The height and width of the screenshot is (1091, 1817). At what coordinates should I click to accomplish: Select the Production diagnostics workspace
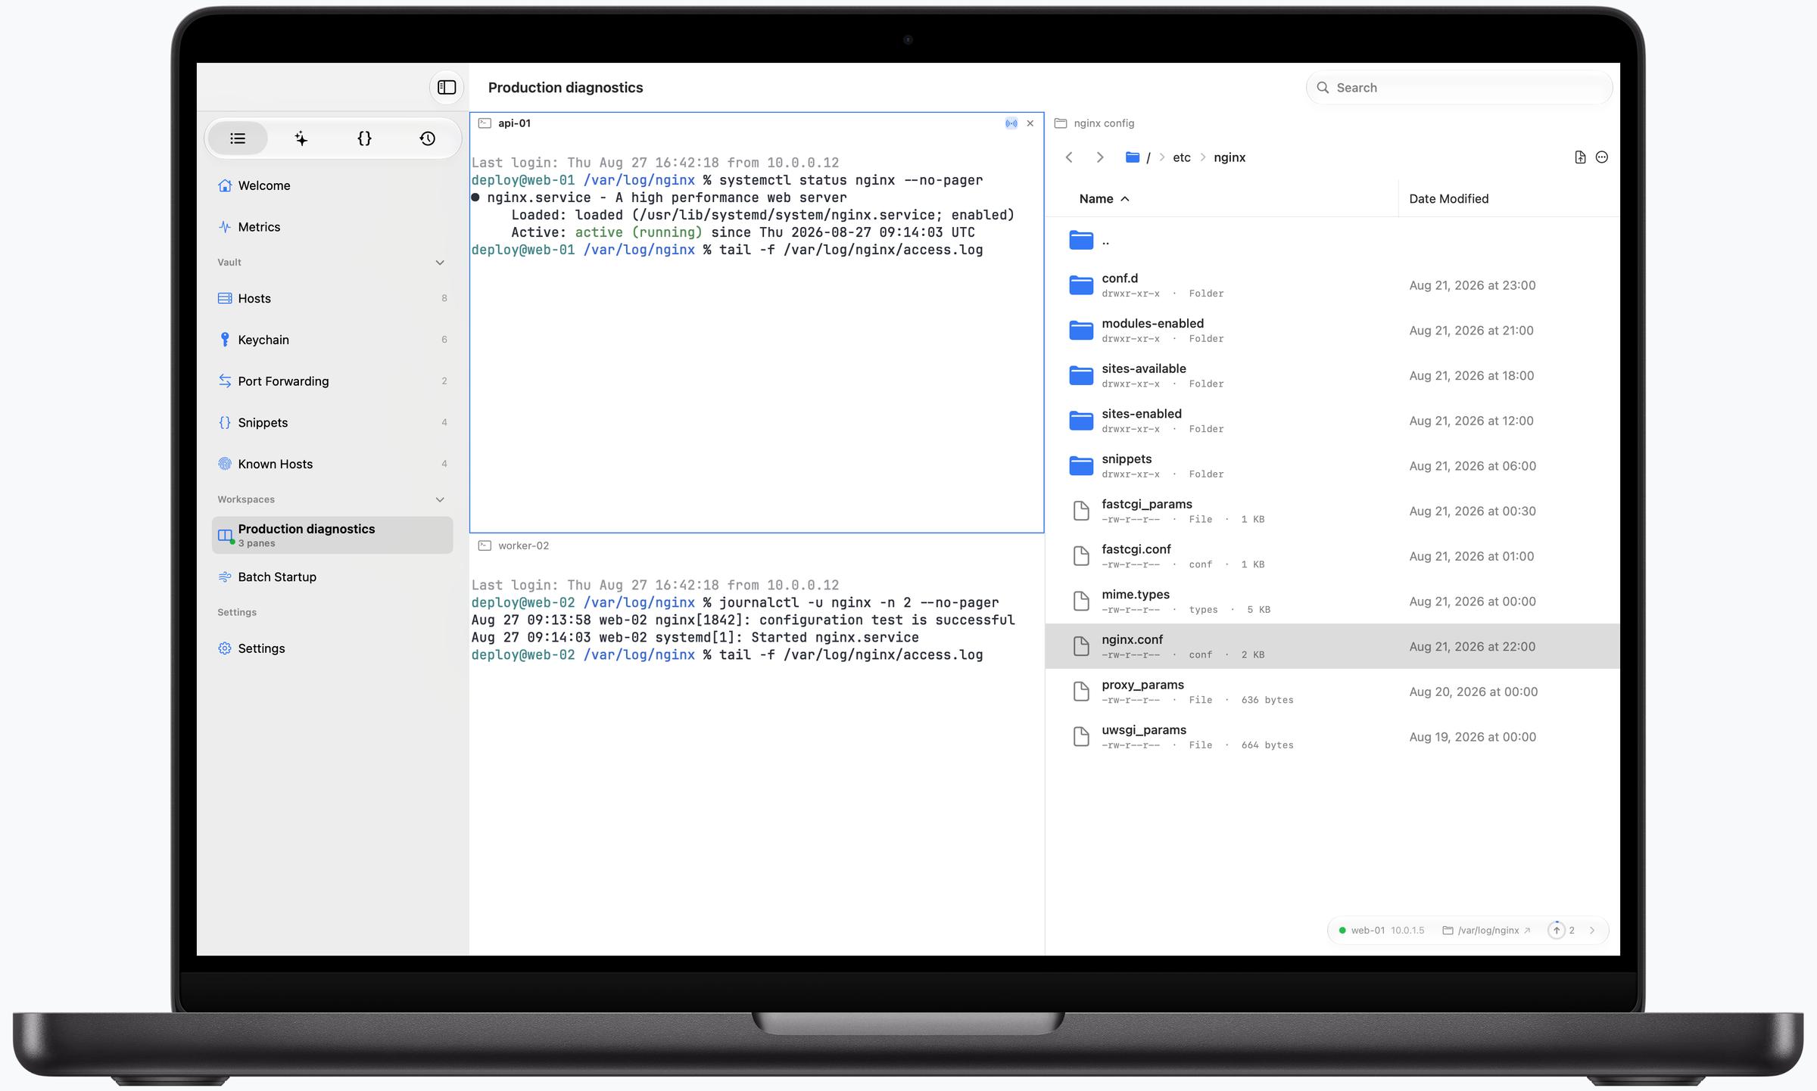coord(332,535)
